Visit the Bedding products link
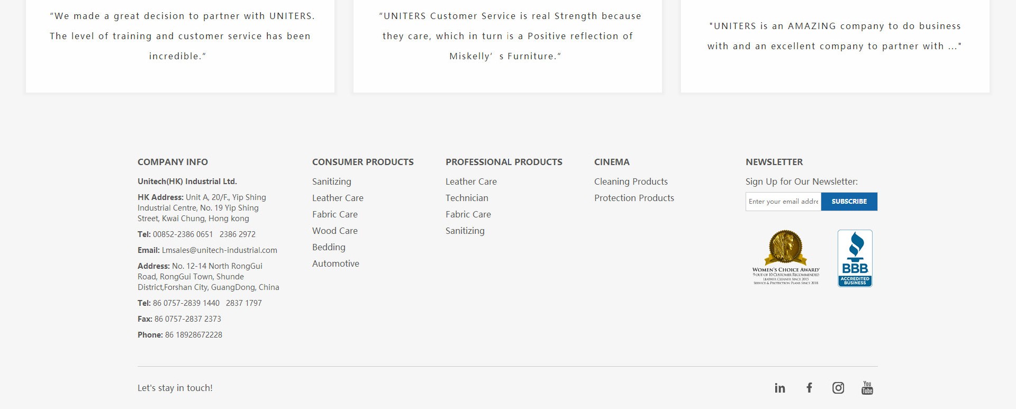 click(x=329, y=247)
